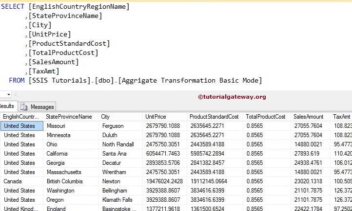The height and width of the screenshot is (211, 352).
Task: Click UnitPrice 2893853.5706 cell
Action: pyautogui.click(x=164, y=163)
